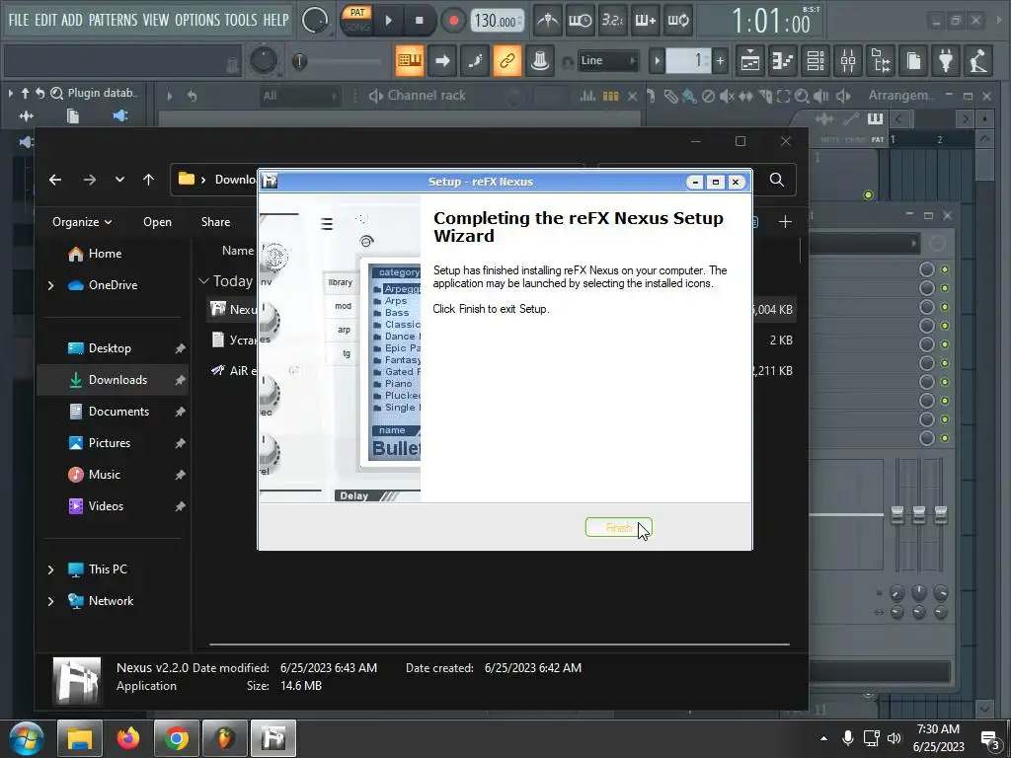Open the browser icon in toolbar
This screenshot has height=758, width=1011.
[x=881, y=60]
